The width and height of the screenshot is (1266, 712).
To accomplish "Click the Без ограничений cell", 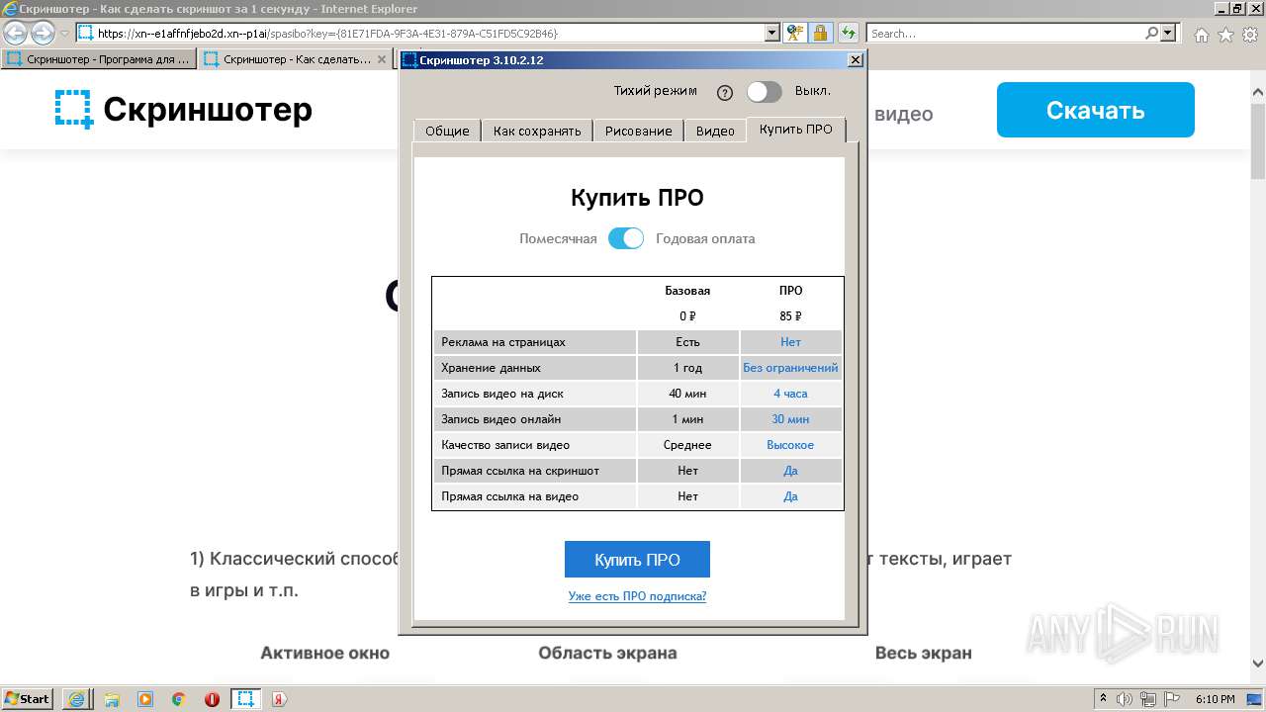I will tap(790, 368).
